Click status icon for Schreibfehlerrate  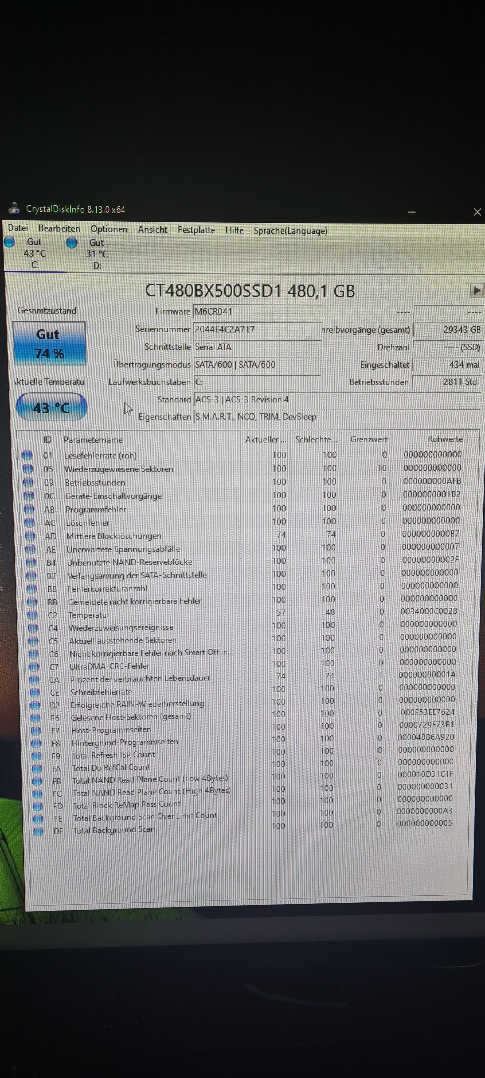click(x=35, y=692)
